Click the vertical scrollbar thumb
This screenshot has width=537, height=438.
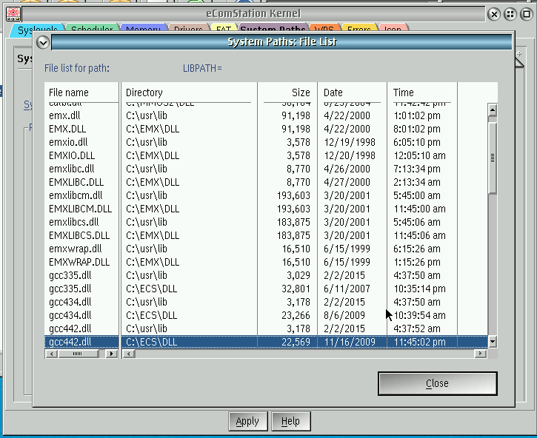(x=492, y=158)
